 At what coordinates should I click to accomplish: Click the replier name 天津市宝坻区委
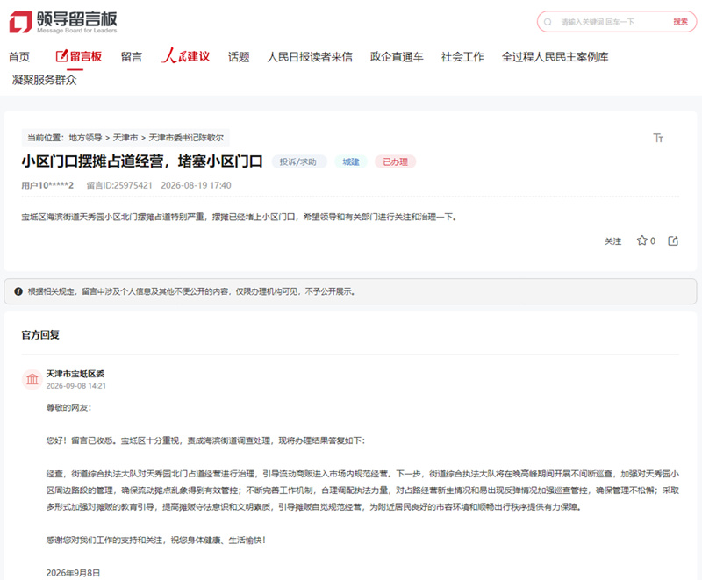click(x=75, y=374)
